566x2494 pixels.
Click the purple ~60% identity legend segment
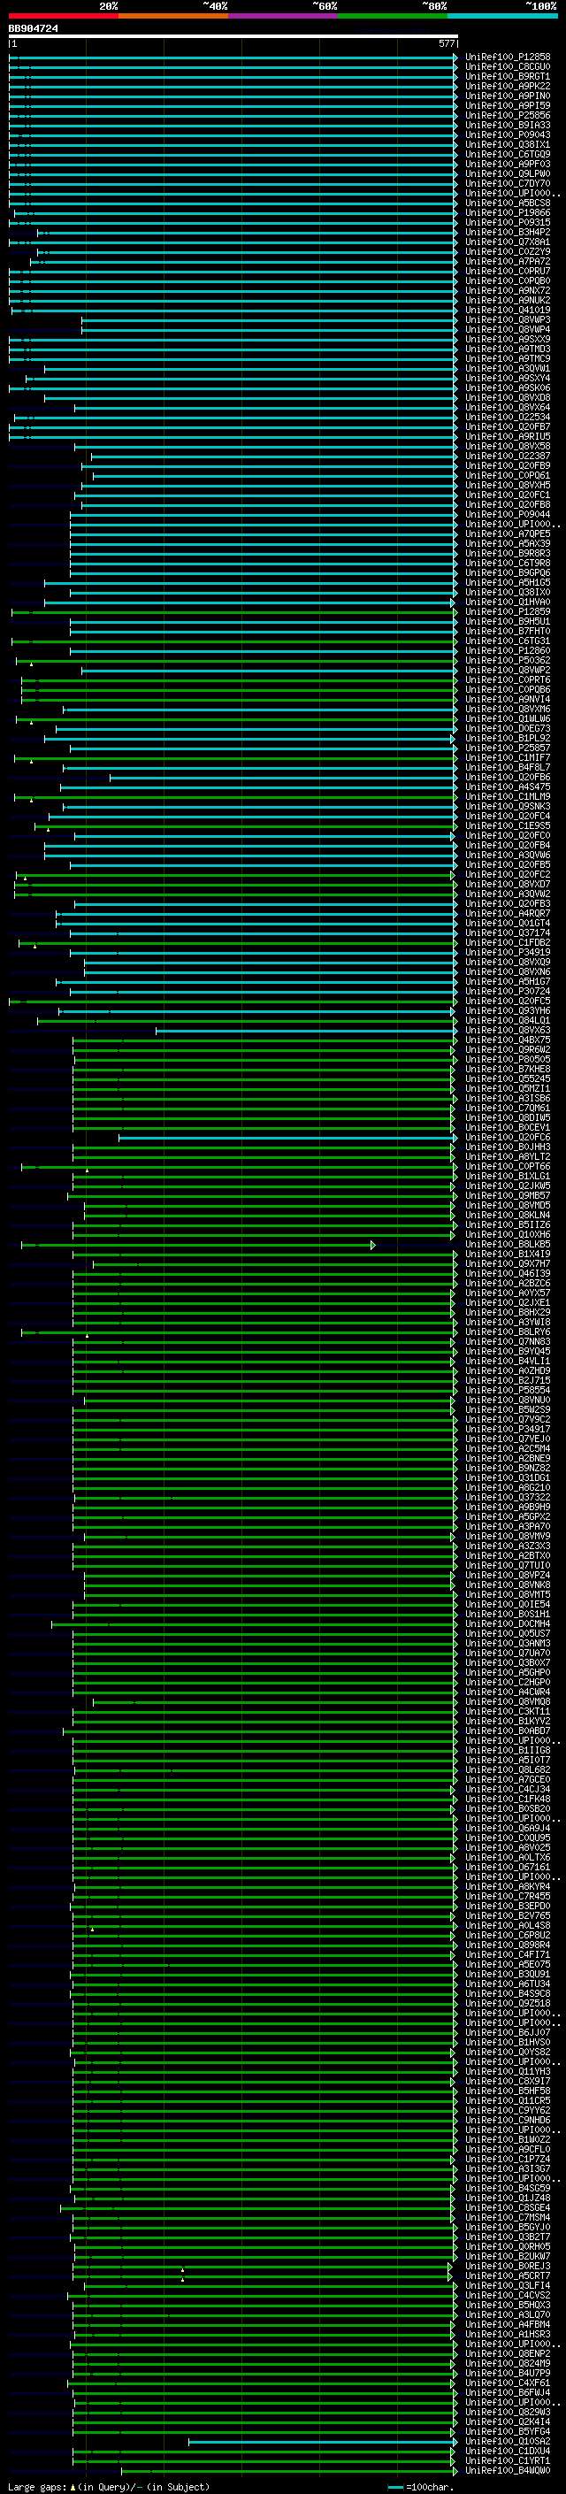(x=284, y=16)
